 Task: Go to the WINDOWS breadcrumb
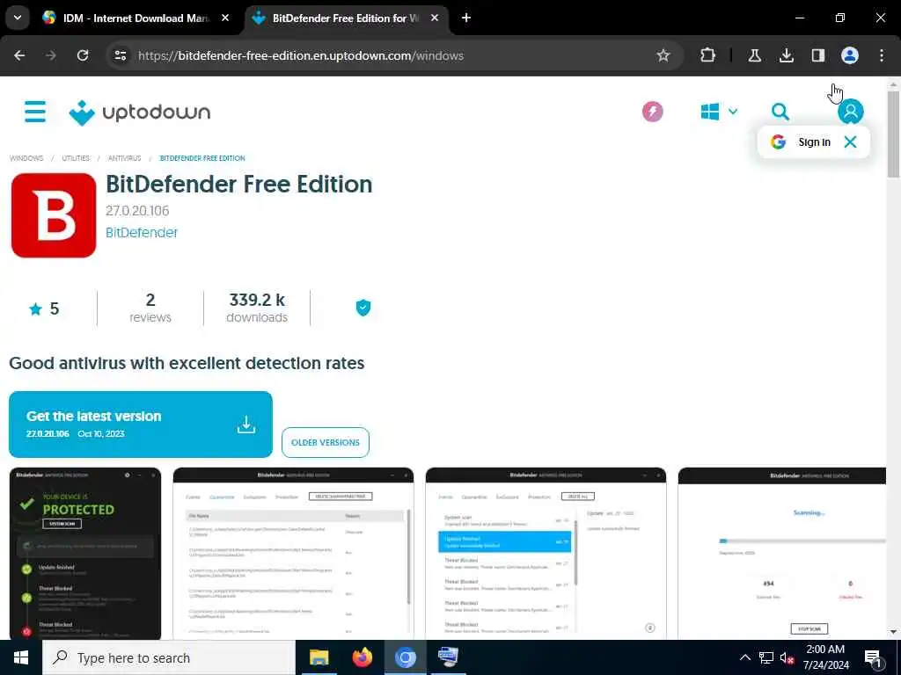26,158
